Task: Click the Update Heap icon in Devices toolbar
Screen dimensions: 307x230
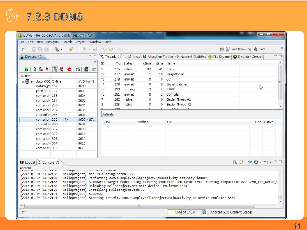Action: click(35, 69)
